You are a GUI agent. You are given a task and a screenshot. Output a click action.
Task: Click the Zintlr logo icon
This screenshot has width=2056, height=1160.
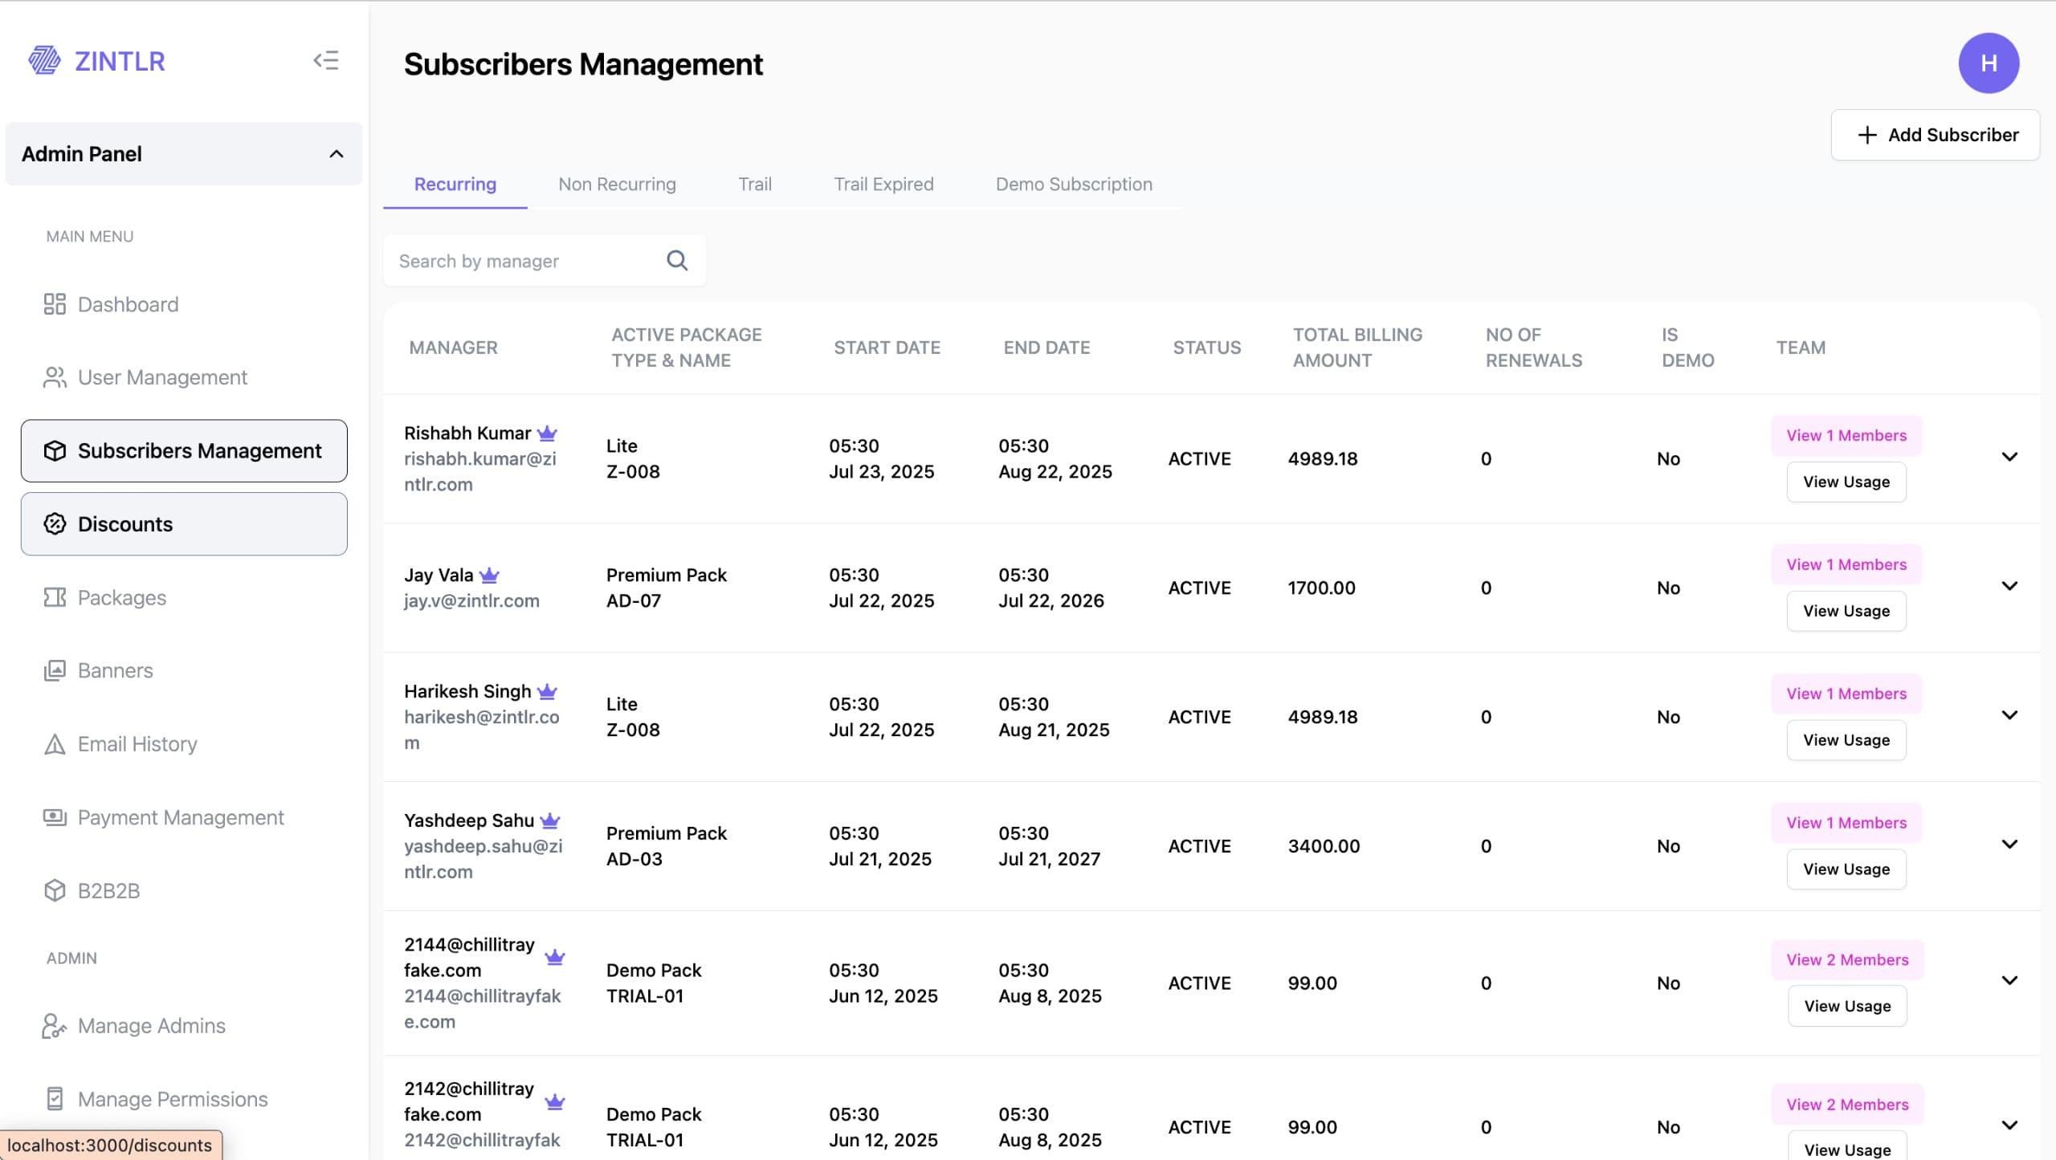click(x=43, y=60)
